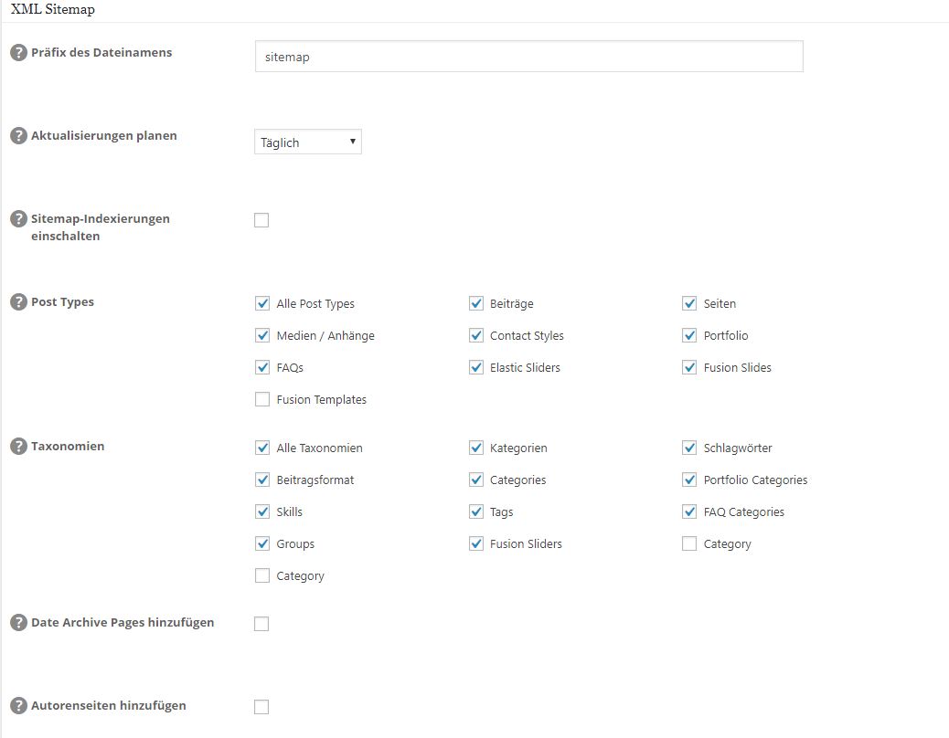Image resolution: width=949 pixels, height=738 pixels.
Task: Click help icon beside Autorenseiten hinzufügen
Action: (18, 706)
